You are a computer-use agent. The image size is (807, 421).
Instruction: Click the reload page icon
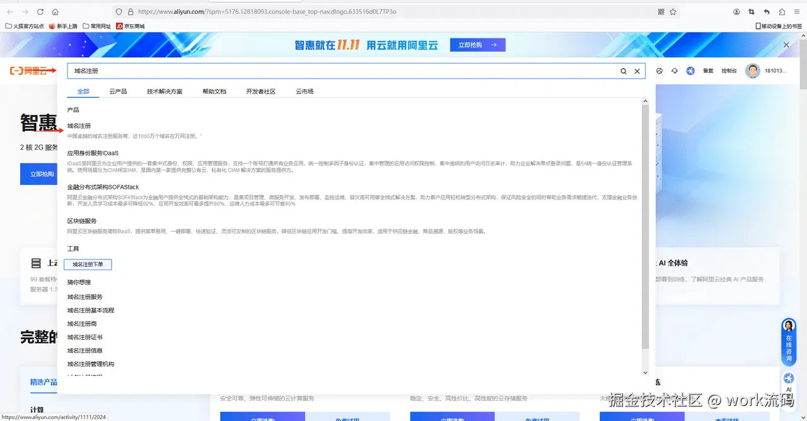[x=40, y=11]
